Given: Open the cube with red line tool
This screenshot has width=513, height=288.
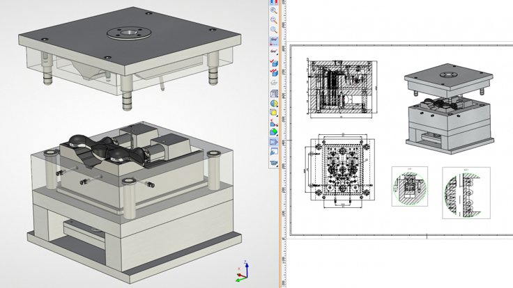Looking at the screenshot, I should (x=274, y=122).
